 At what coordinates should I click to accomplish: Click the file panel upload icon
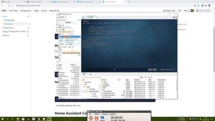coord(152,77)
